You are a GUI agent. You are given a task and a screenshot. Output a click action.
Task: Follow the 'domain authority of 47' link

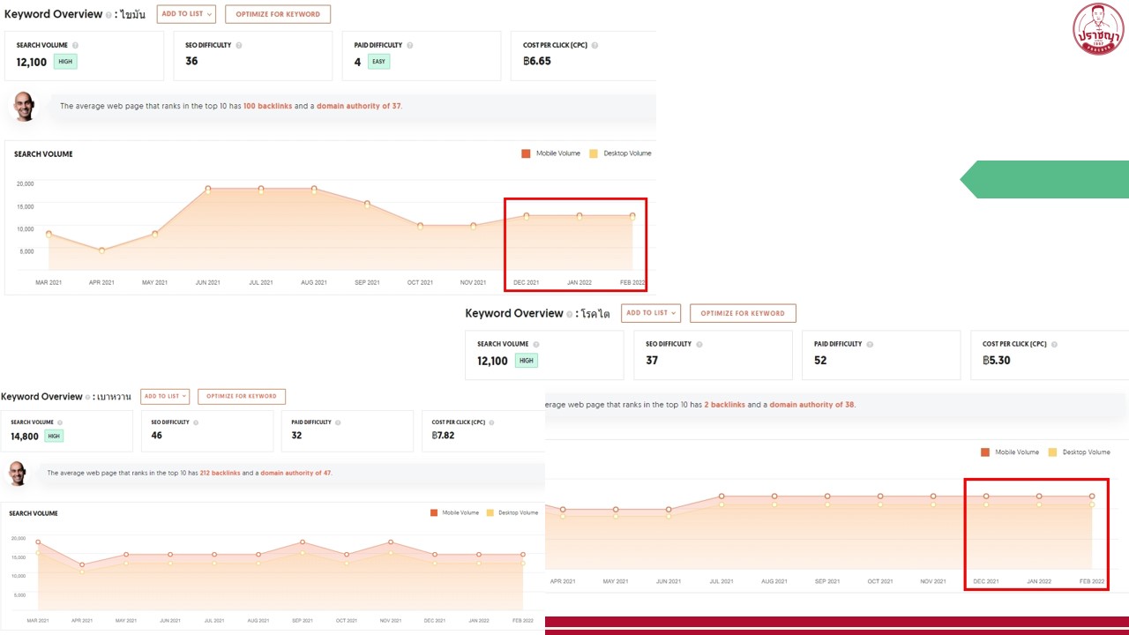[x=295, y=473]
